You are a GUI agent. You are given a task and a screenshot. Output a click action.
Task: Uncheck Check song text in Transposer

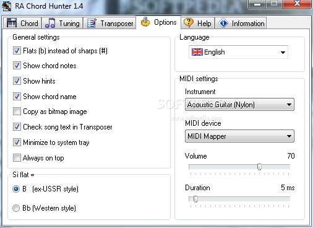17,127
